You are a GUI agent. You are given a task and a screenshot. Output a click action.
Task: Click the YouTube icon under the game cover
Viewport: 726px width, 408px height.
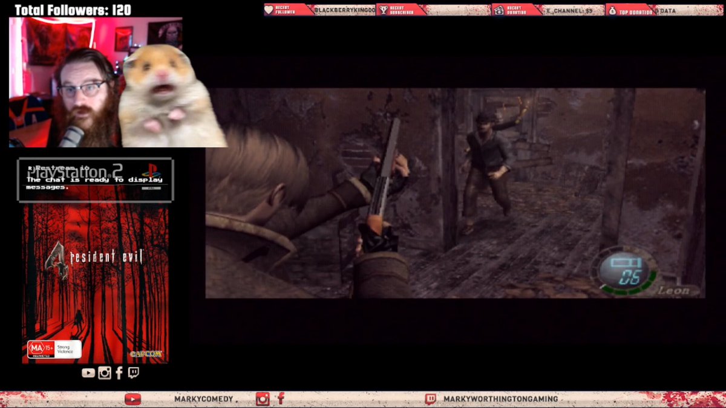click(x=88, y=373)
